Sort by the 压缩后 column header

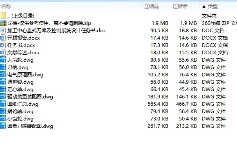click(x=180, y=7)
